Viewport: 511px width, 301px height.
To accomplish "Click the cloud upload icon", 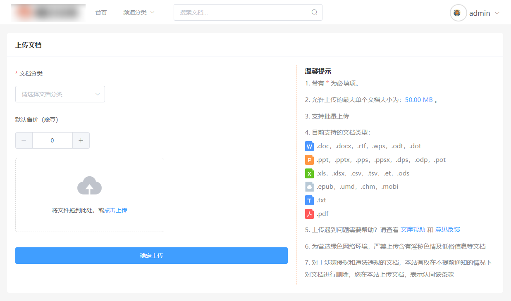I will click(x=89, y=185).
